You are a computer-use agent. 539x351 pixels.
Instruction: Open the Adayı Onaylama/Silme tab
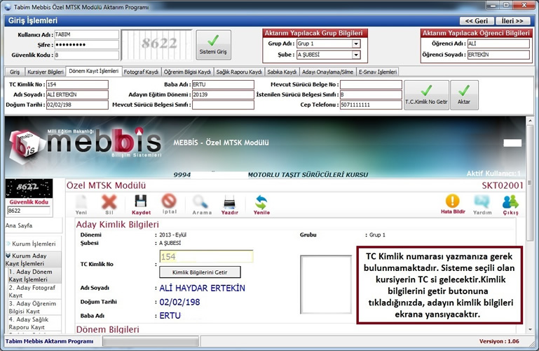(327, 72)
